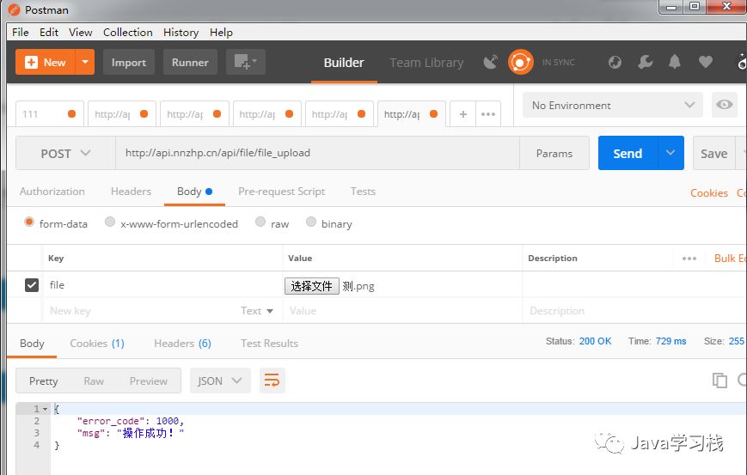Click the orange New button

click(45, 63)
